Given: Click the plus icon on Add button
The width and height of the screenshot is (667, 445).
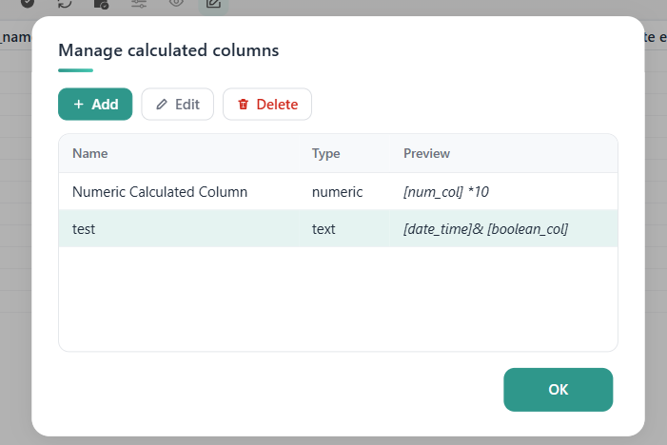Looking at the screenshot, I should tap(79, 105).
